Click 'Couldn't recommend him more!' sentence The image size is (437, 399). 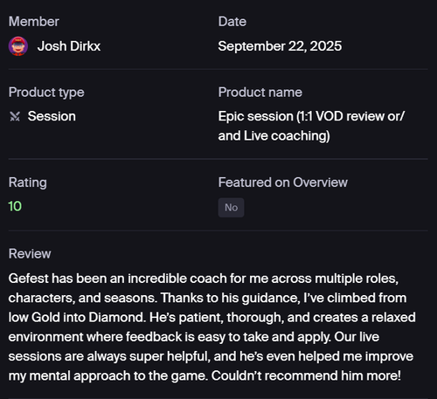click(306, 375)
